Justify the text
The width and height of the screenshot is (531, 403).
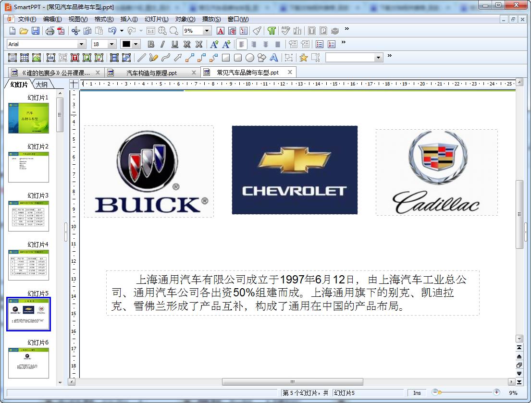click(x=278, y=44)
